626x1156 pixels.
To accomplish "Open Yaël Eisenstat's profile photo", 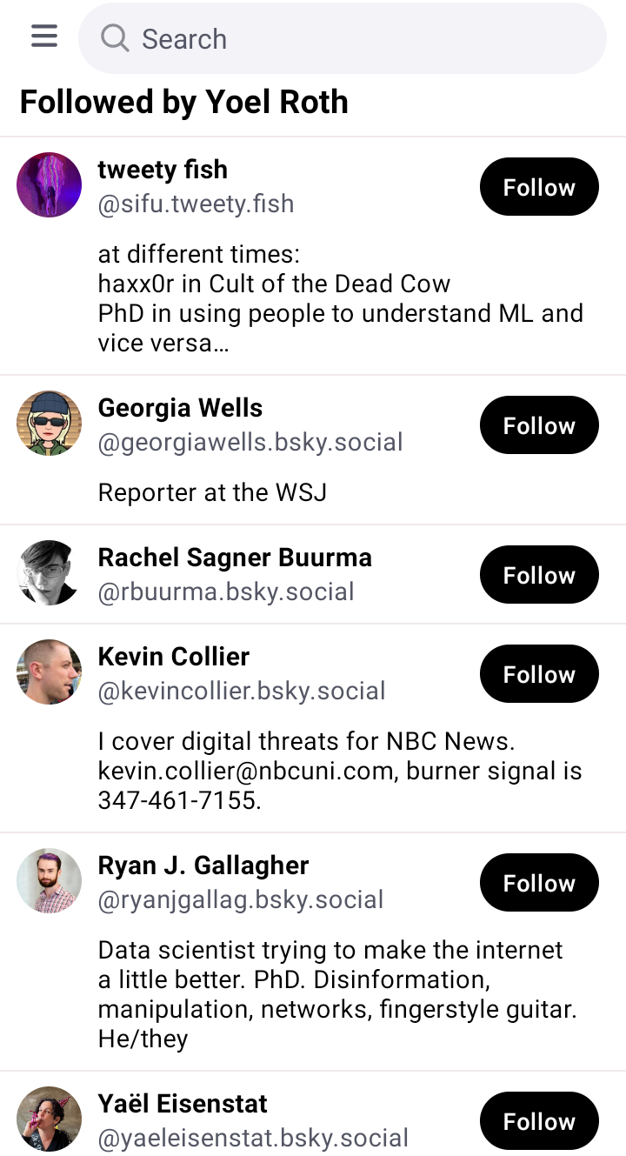I will point(50,1119).
